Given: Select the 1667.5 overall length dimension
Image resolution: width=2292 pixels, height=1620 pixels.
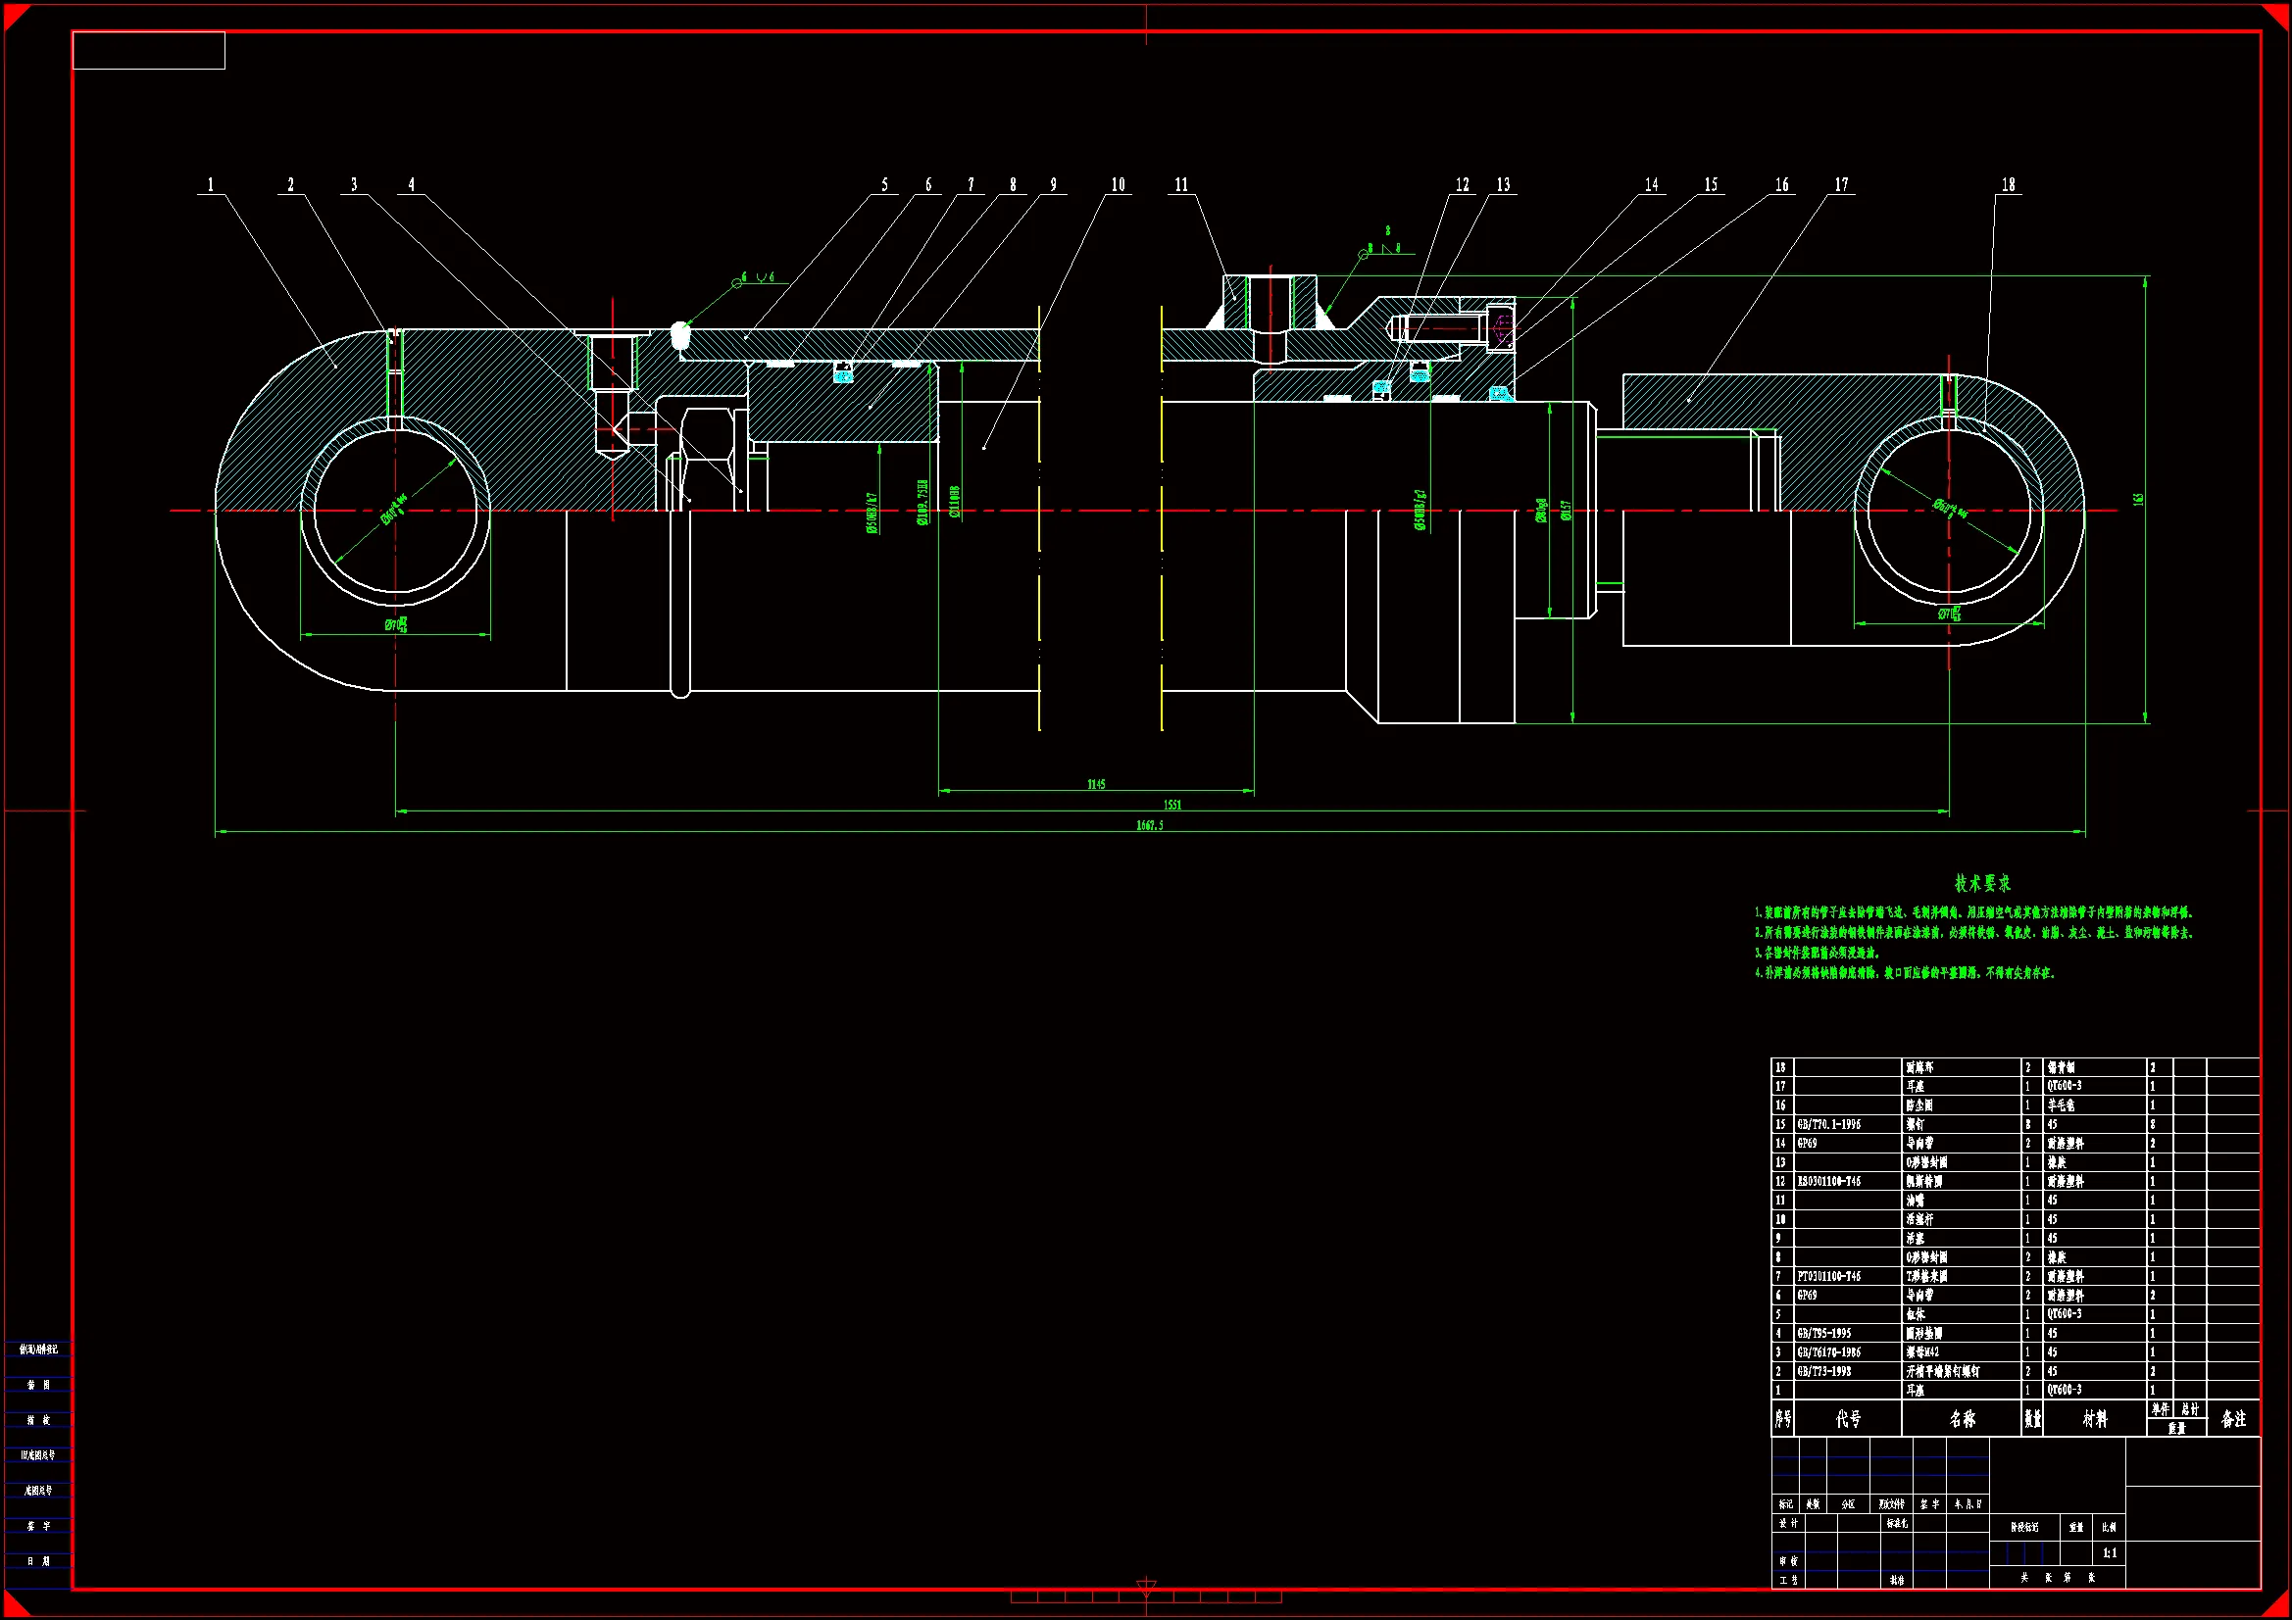Looking at the screenshot, I should pos(1149,824).
